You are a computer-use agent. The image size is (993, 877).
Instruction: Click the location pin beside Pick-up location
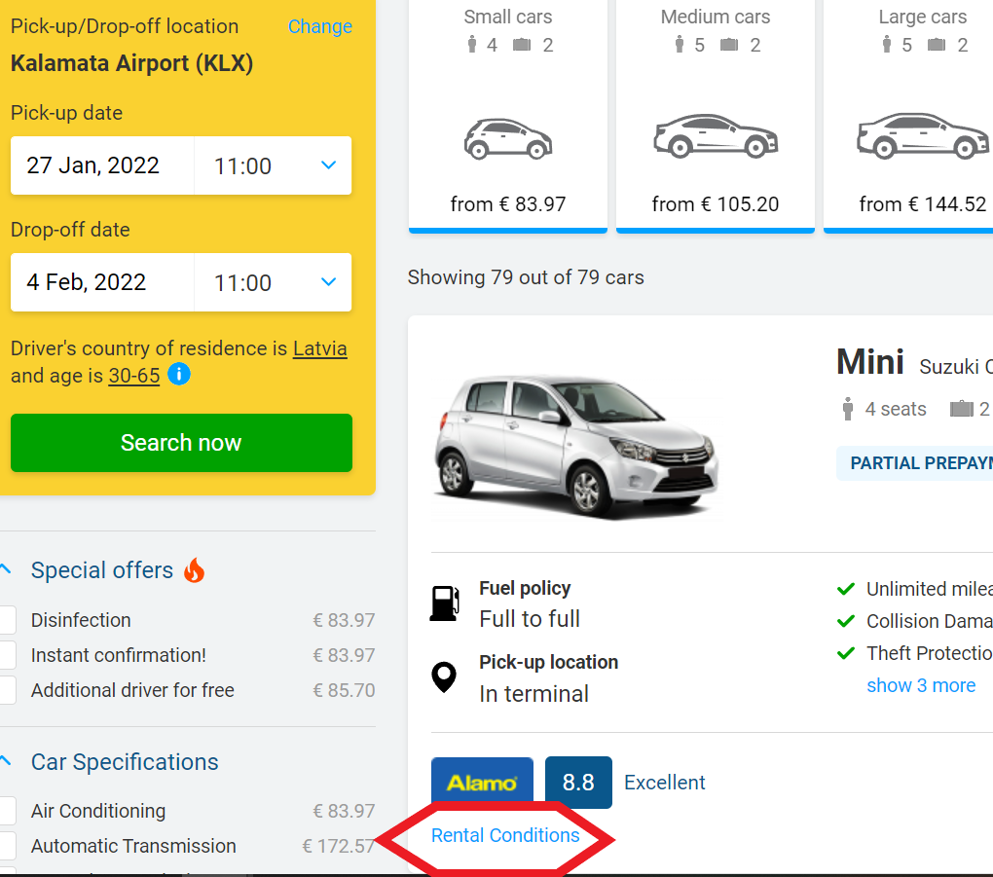[444, 676]
